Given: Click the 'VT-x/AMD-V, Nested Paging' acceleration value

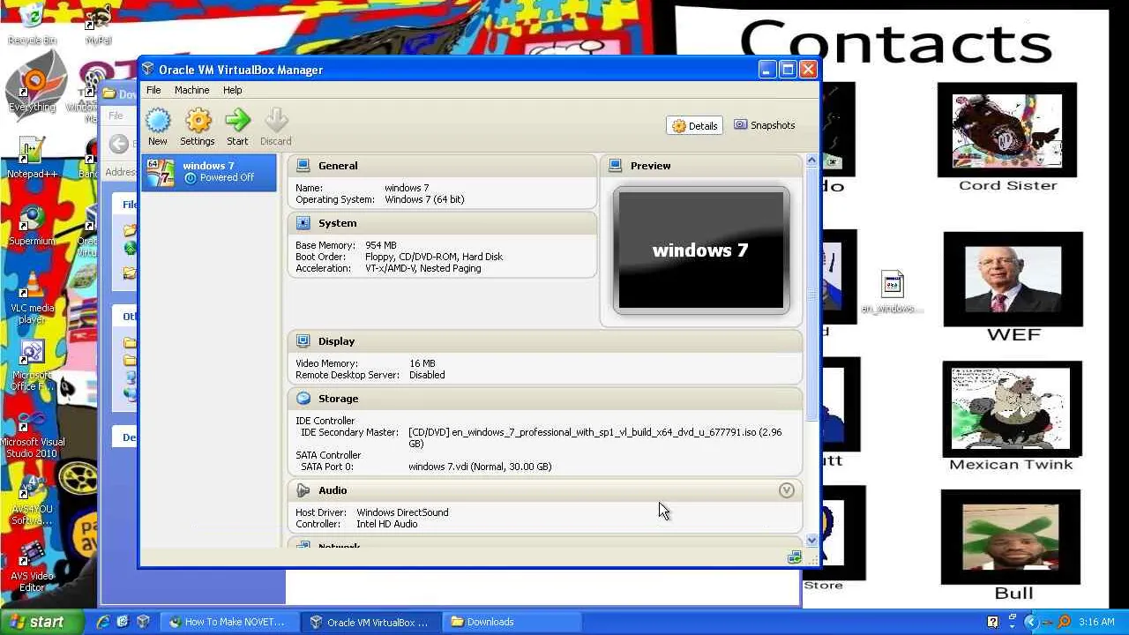Looking at the screenshot, I should point(423,268).
